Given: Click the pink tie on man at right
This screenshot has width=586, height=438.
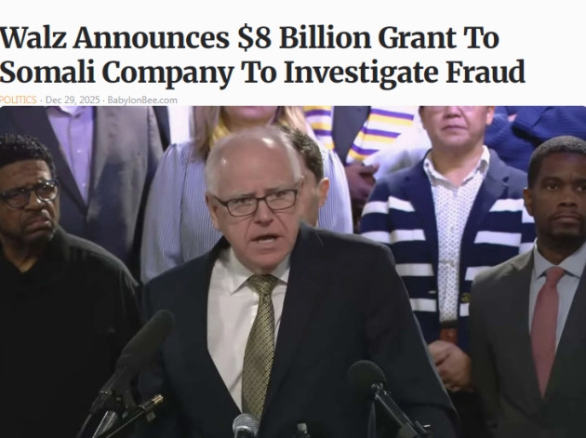Looking at the screenshot, I should (x=545, y=329).
